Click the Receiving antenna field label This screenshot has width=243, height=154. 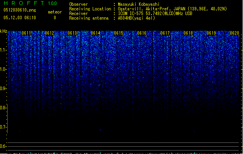click(x=89, y=18)
